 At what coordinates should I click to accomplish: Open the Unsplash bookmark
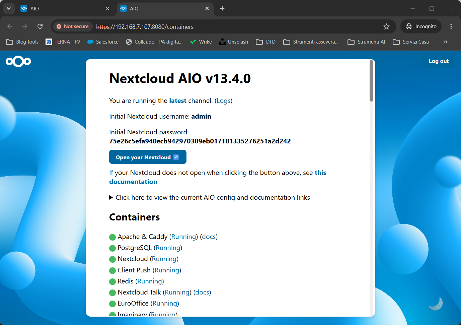tap(234, 42)
